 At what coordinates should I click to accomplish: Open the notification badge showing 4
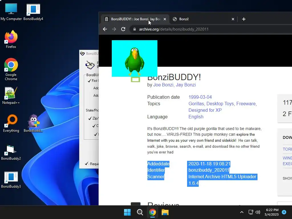(284, 212)
